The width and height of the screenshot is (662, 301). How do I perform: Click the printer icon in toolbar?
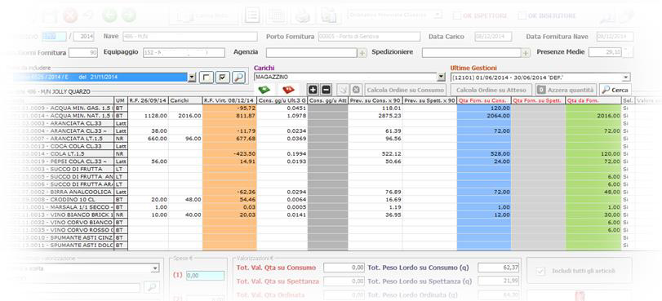(303, 16)
